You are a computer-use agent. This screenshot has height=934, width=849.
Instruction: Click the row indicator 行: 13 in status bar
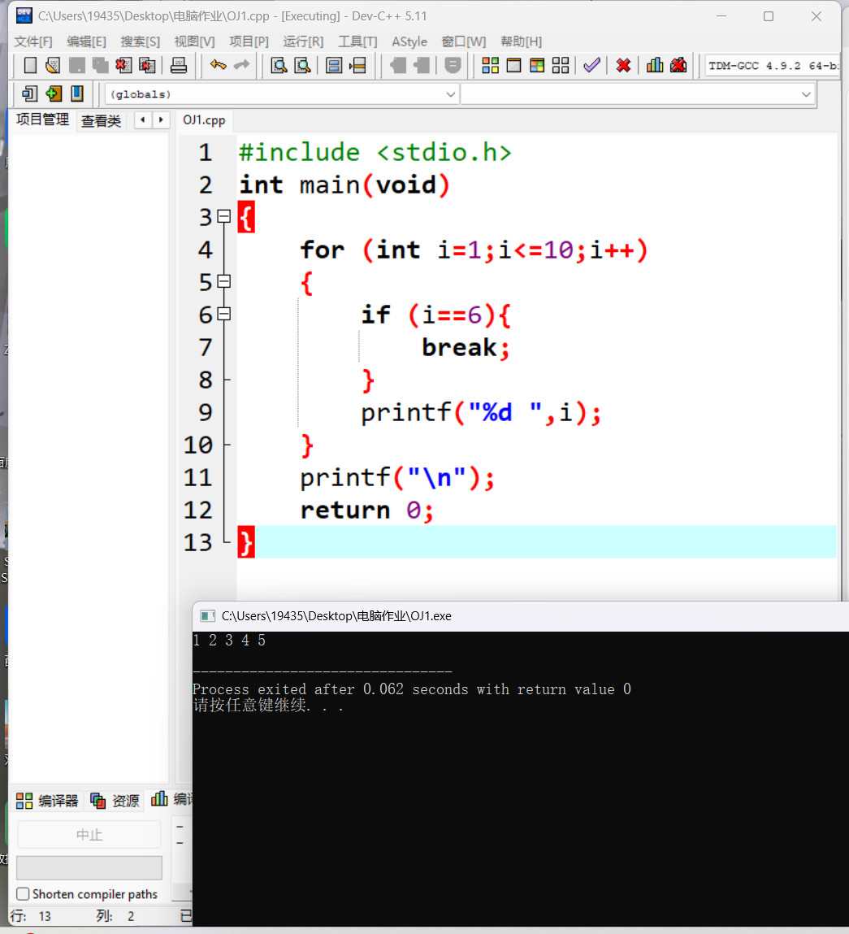point(31,916)
